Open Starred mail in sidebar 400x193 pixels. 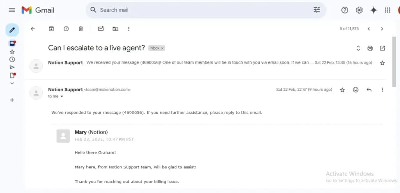(x=12, y=52)
